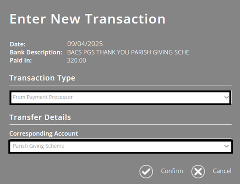
Task: Open the Corresponding Account dropdown
Action: 121,146
